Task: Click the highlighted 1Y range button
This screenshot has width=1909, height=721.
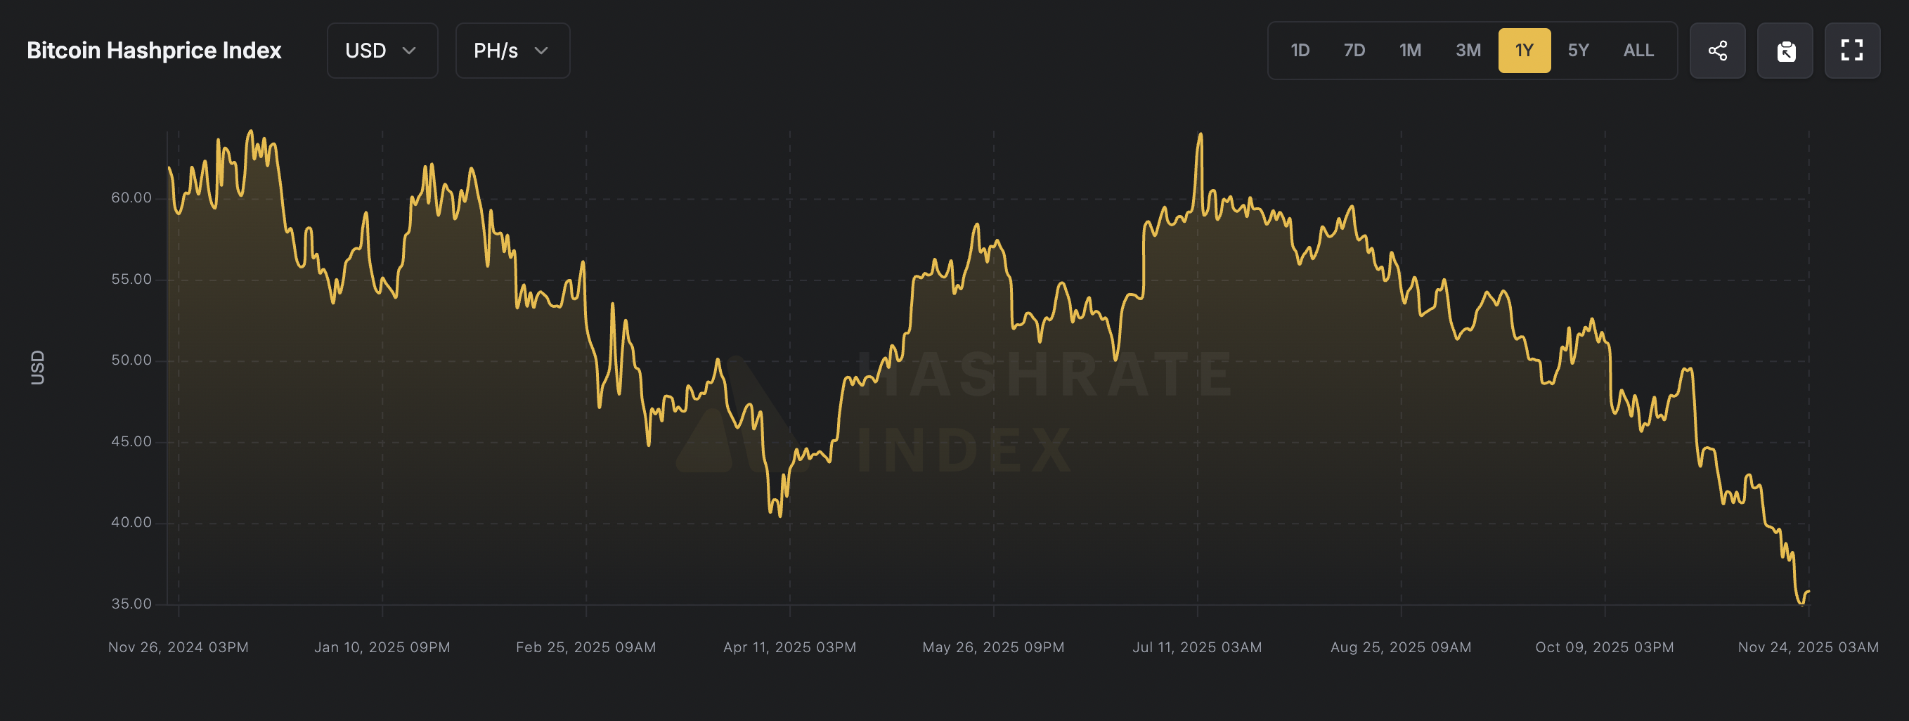Action: coord(1524,51)
